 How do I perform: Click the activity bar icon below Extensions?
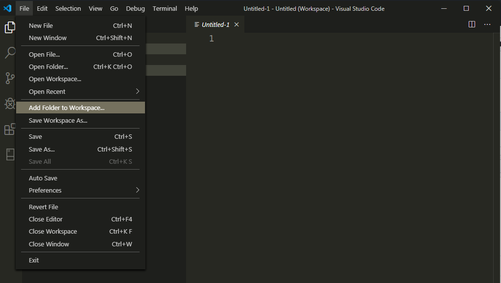(x=10, y=154)
